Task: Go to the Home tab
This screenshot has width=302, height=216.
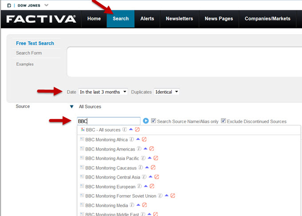Action: (94, 19)
